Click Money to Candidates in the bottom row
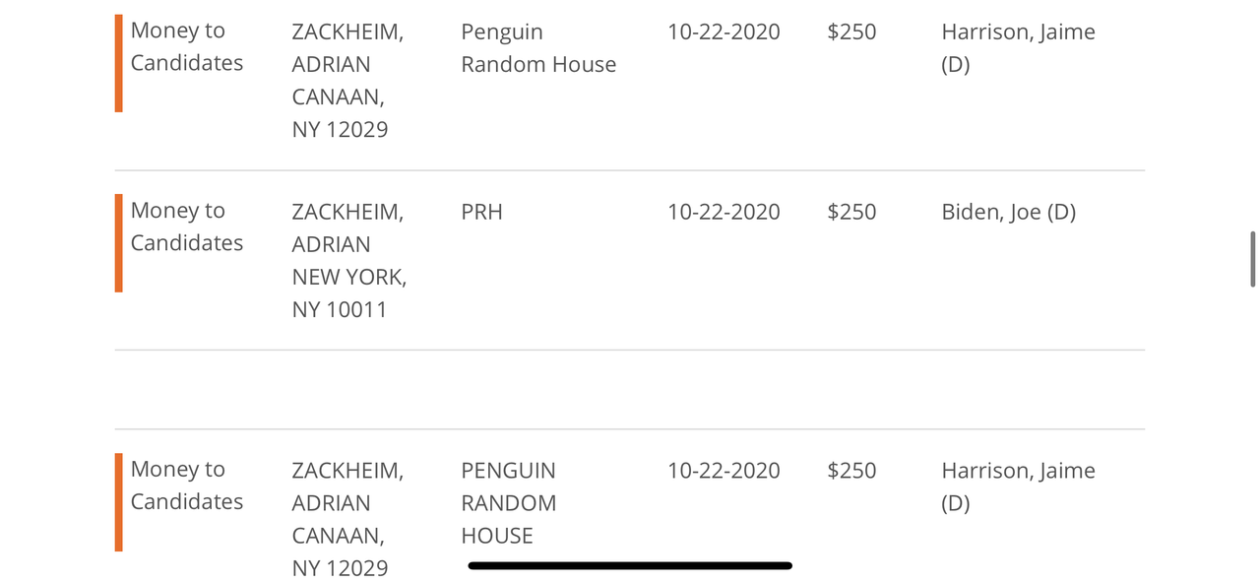Image resolution: width=1260 pixels, height=582 pixels. coord(187,485)
